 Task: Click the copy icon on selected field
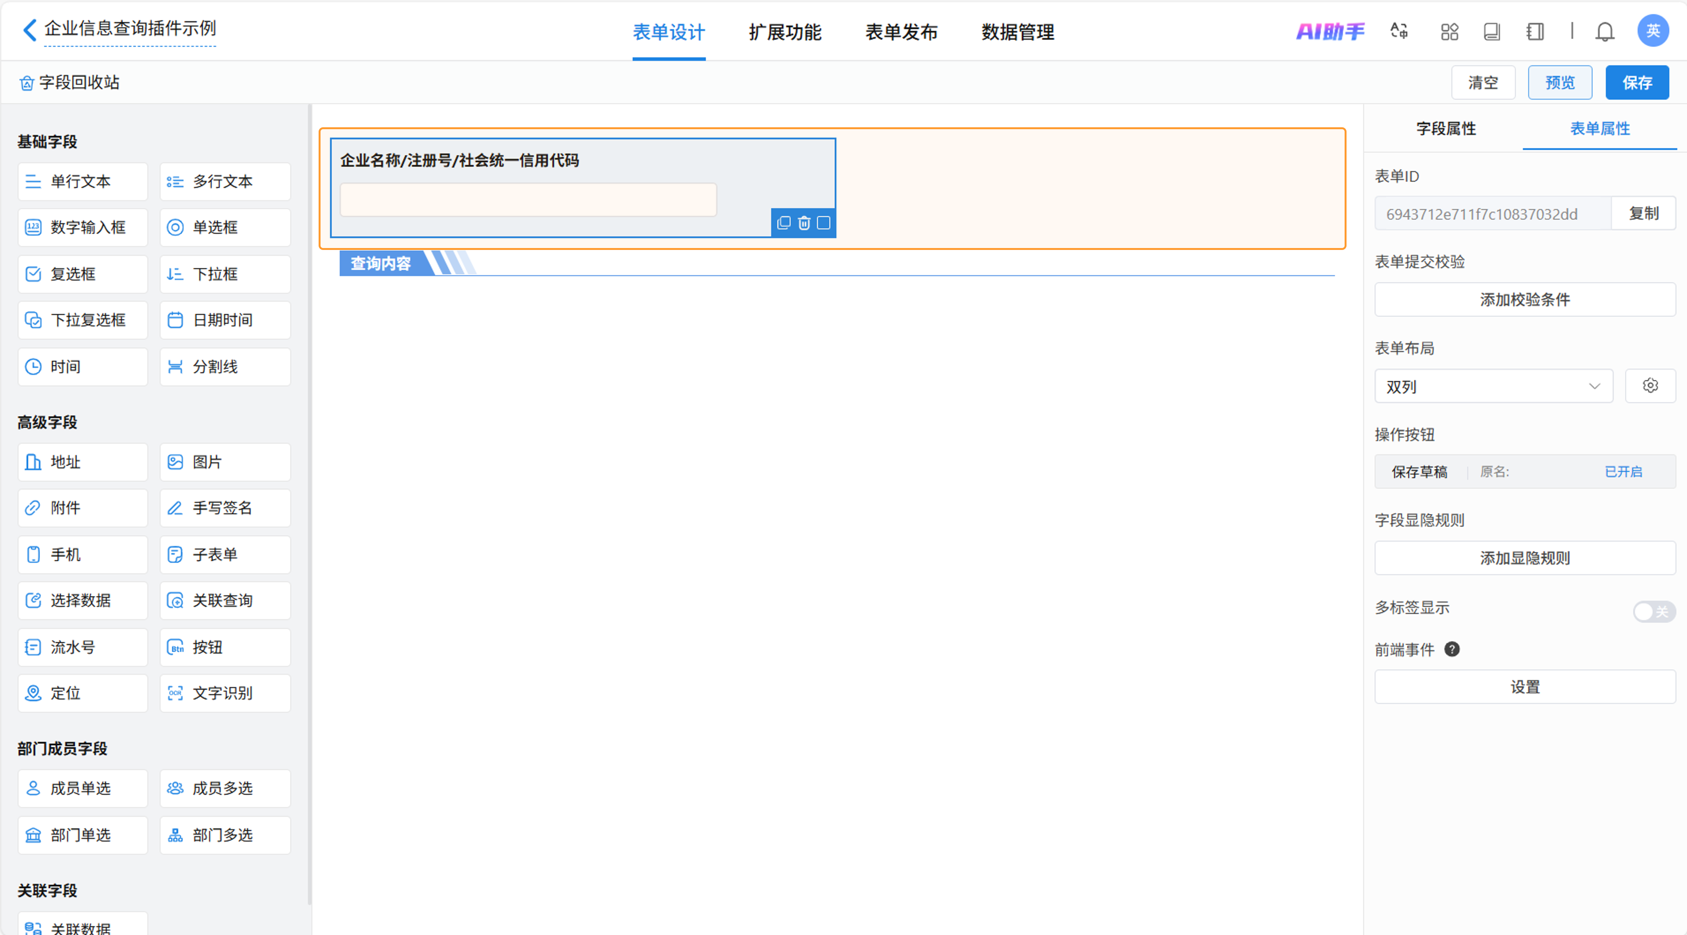tap(784, 223)
